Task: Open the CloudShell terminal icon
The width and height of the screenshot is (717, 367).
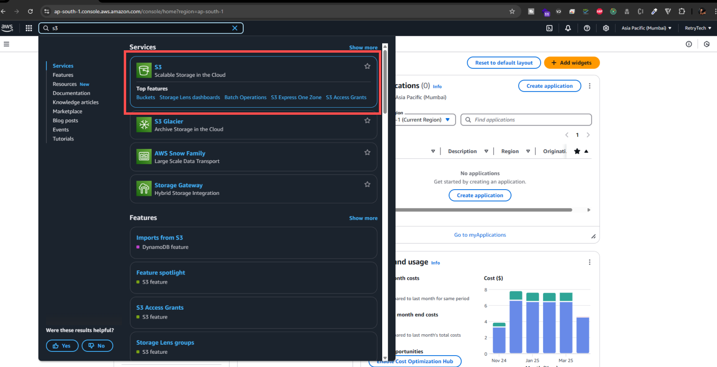Action: 549,28
